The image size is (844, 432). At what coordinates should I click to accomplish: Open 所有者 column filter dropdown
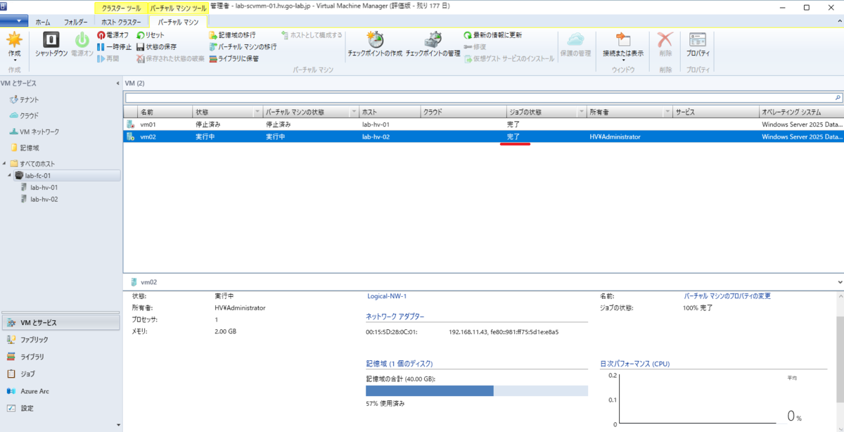point(667,112)
